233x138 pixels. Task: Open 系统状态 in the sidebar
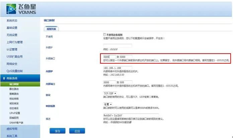pos(12,20)
